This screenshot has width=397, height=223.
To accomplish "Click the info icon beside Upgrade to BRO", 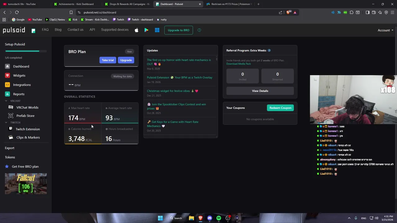I will click(x=199, y=30).
